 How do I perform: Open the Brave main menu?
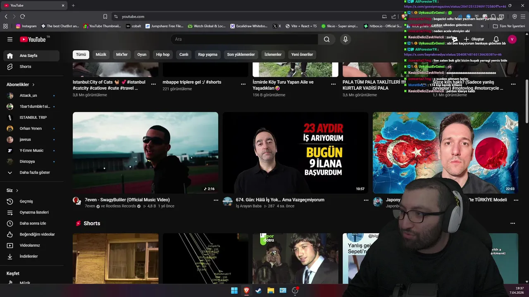524,16
